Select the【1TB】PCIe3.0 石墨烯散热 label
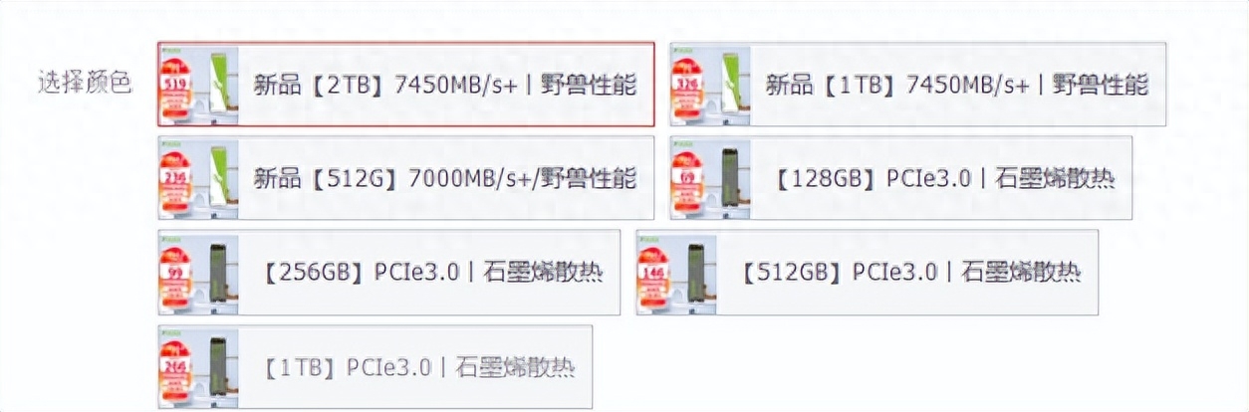The width and height of the screenshot is (1249, 412). (x=419, y=366)
